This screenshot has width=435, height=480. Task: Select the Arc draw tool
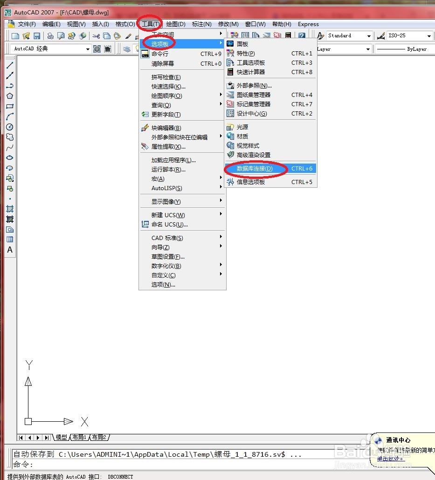click(x=10, y=117)
